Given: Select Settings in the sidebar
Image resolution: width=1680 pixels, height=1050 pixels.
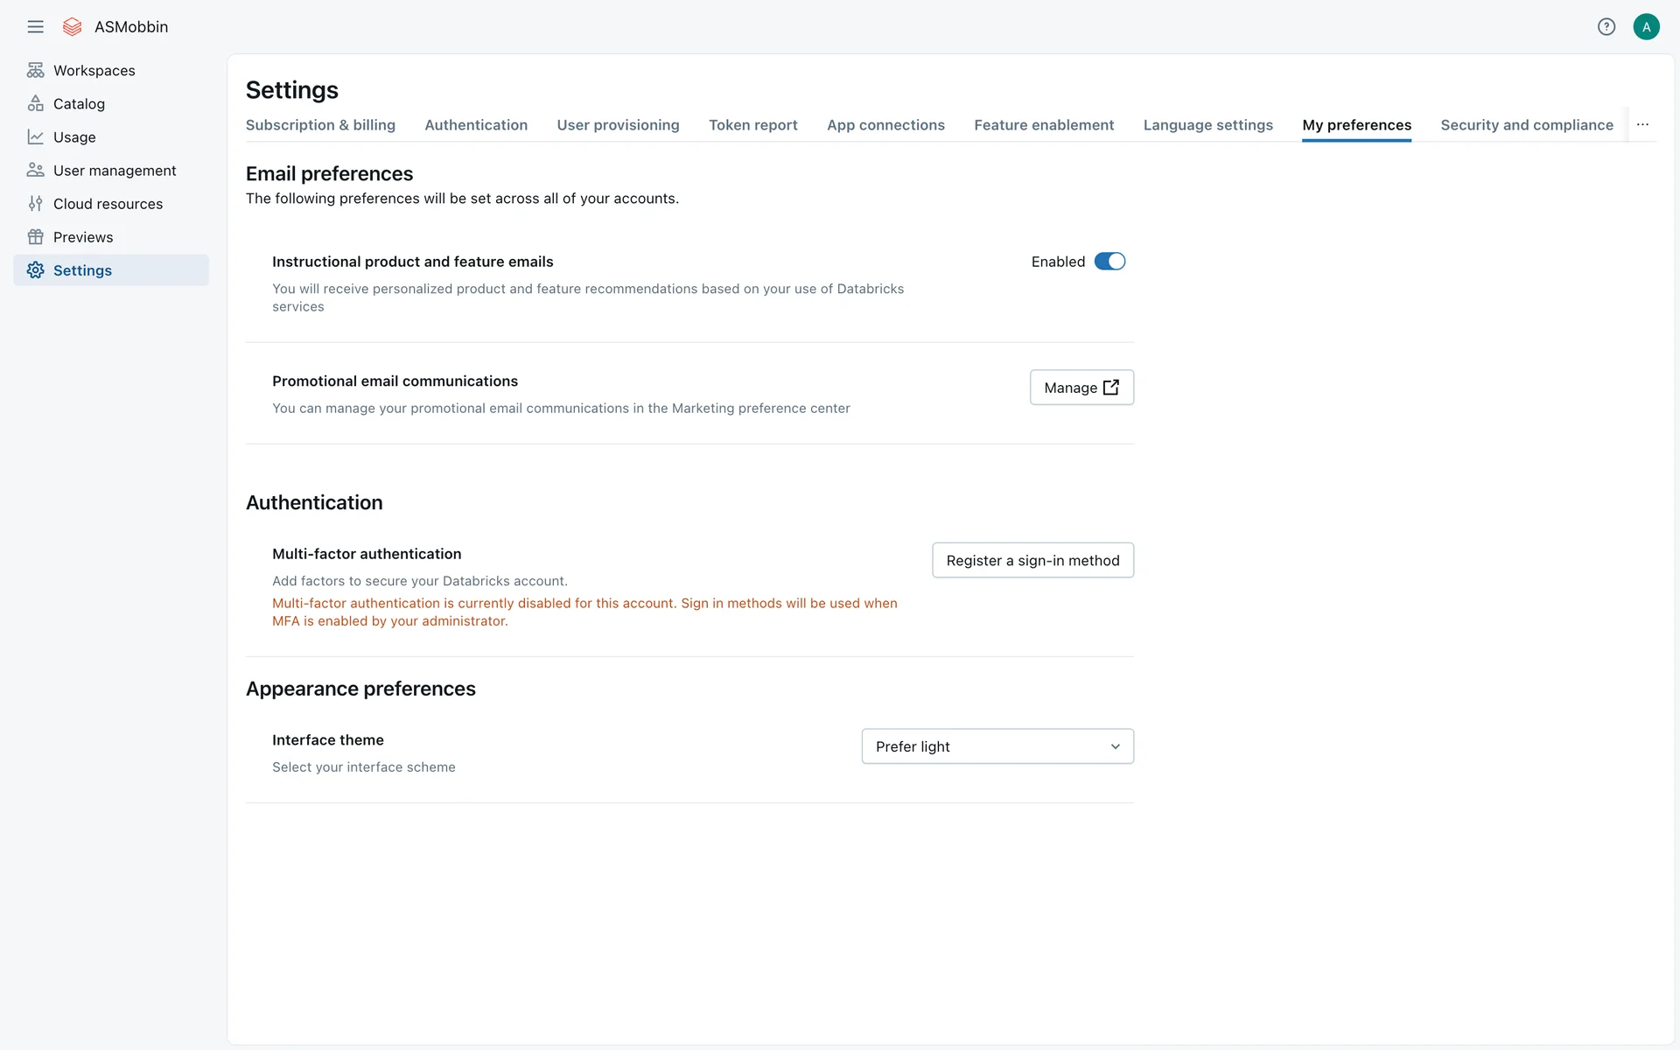Looking at the screenshot, I should [x=82, y=270].
